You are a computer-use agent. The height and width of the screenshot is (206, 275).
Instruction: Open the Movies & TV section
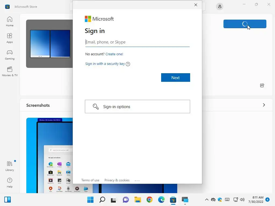(10, 71)
